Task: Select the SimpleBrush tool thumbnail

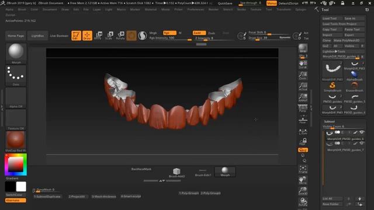Action: coord(333,87)
